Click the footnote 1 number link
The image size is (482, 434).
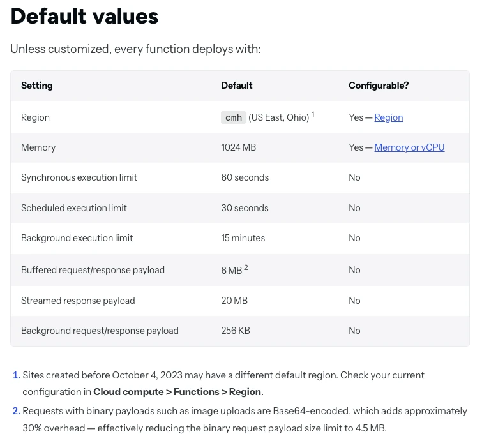click(x=17, y=375)
